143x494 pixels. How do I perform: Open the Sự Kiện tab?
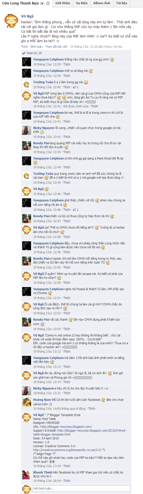pyautogui.click(x=82, y=3)
